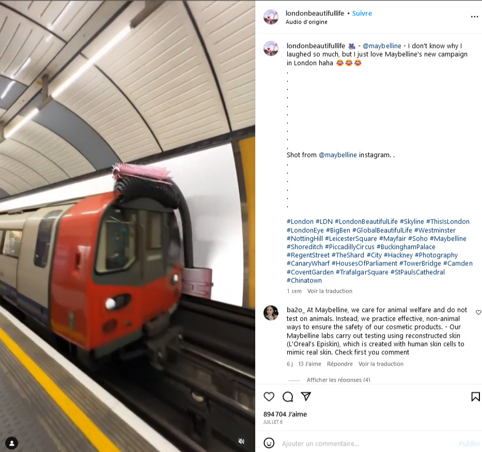This screenshot has height=452, width=482.
Task: Open emoji picker smiley icon
Action: pos(269,443)
